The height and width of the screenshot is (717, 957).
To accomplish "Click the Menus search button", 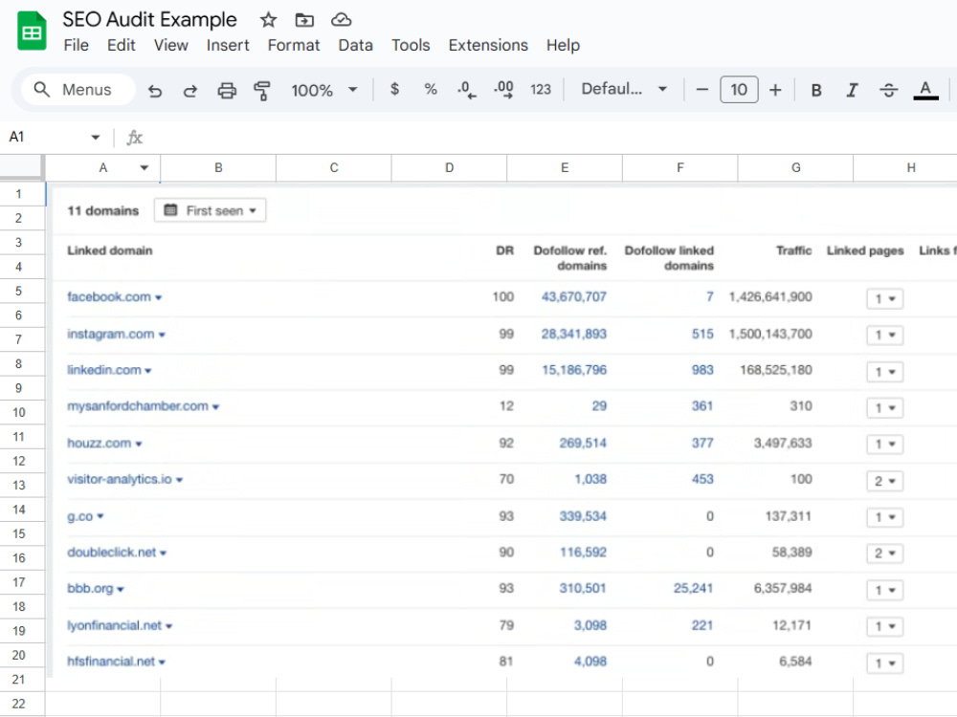I will click(x=78, y=90).
